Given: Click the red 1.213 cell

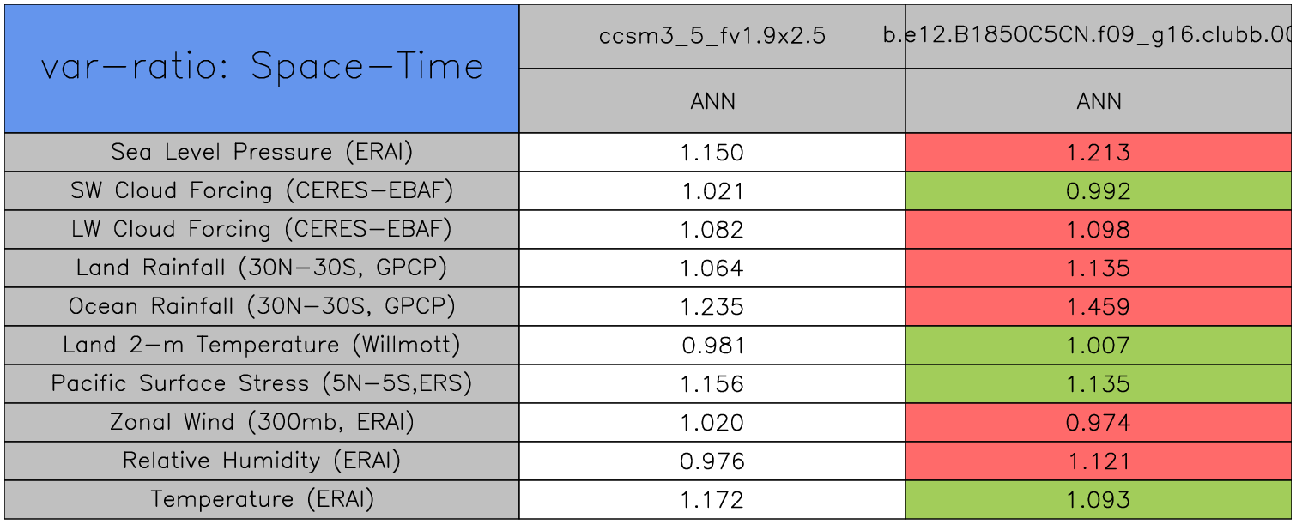Looking at the screenshot, I should pos(1099,153).
